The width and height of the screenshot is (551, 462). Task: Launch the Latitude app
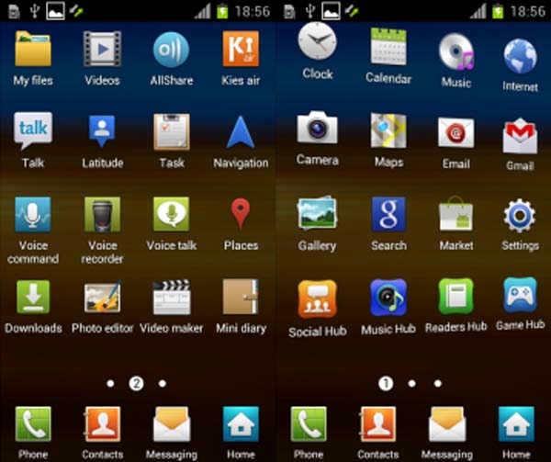click(x=102, y=130)
